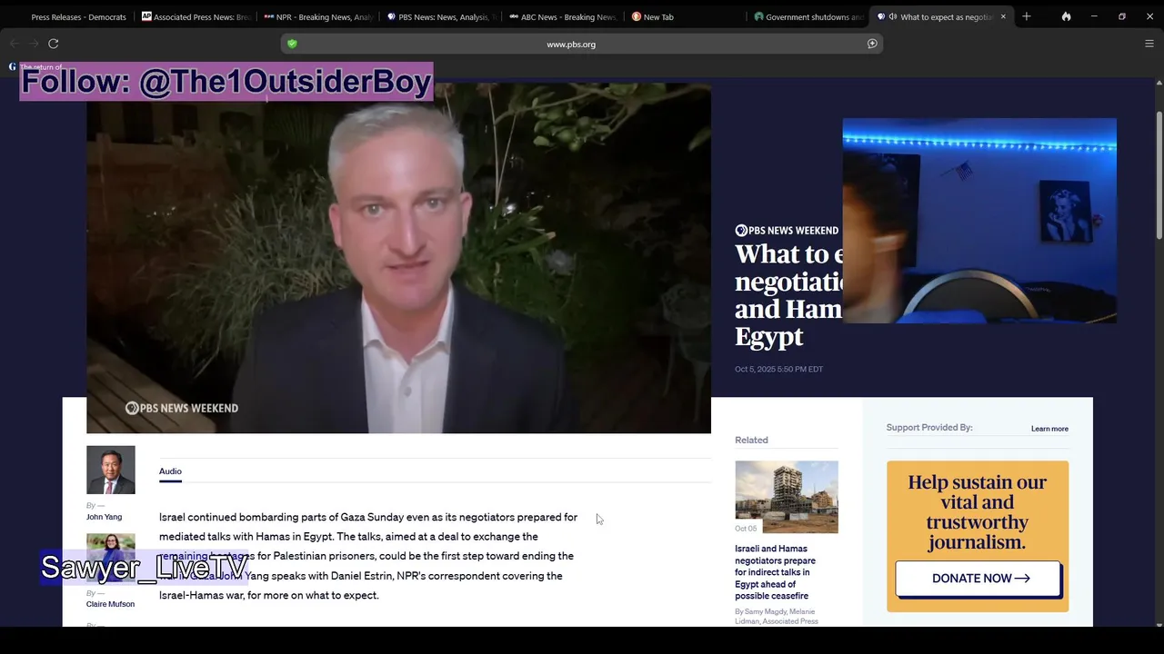Screen dimensions: 1164x654
Task: Close the What to expect tab
Action: 1003,16
